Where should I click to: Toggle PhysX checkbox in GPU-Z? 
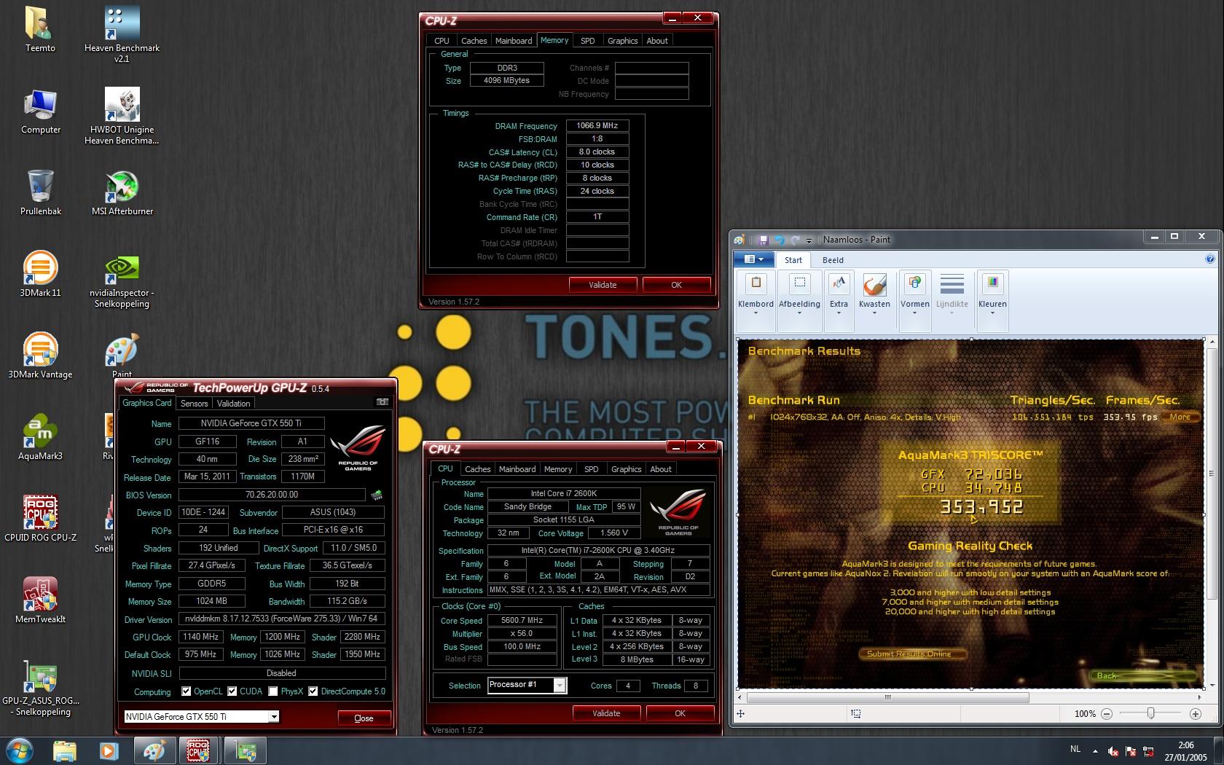tap(272, 691)
